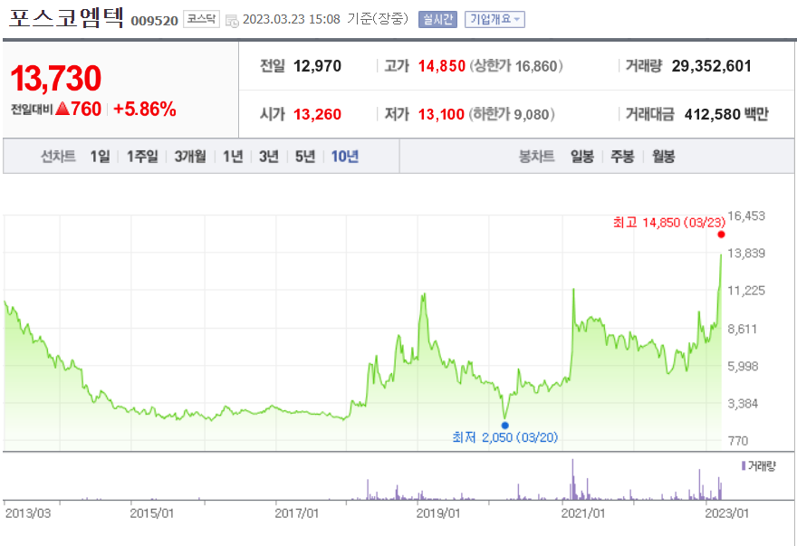Image resolution: width=797 pixels, height=546 pixels.
Task: Click the 8,611 y-axis value
Action: click(743, 329)
